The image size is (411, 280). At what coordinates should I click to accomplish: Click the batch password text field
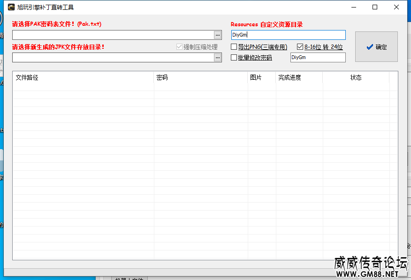[x=318, y=58]
